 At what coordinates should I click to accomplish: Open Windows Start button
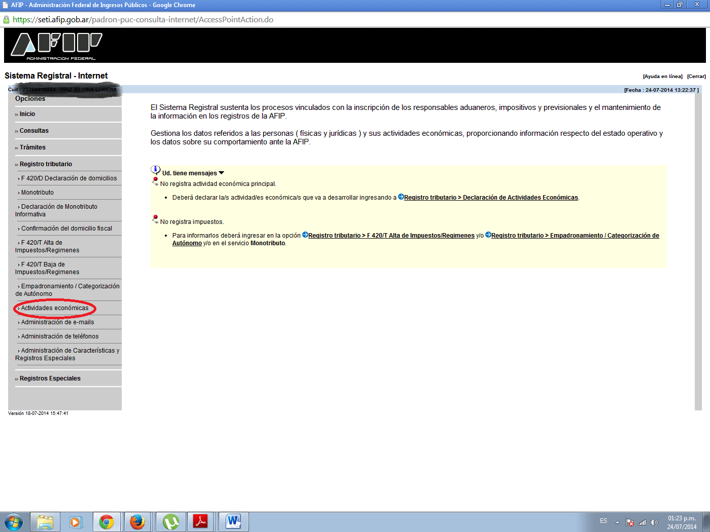pos(14,522)
